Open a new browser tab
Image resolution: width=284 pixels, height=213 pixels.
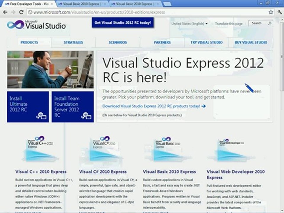pyautogui.click(x=167, y=4)
